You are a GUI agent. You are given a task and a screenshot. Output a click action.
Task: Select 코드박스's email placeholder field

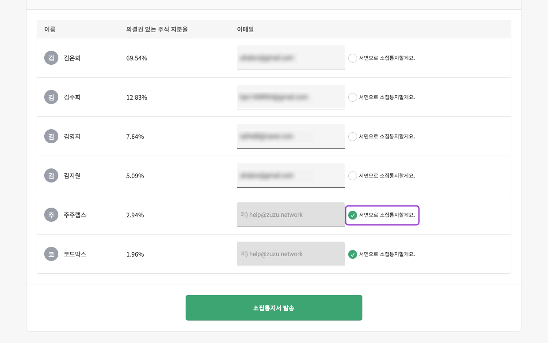[x=290, y=254]
